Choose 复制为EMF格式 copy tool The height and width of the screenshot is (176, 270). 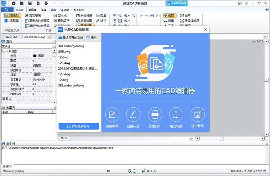pyautogui.click(x=37, y=21)
